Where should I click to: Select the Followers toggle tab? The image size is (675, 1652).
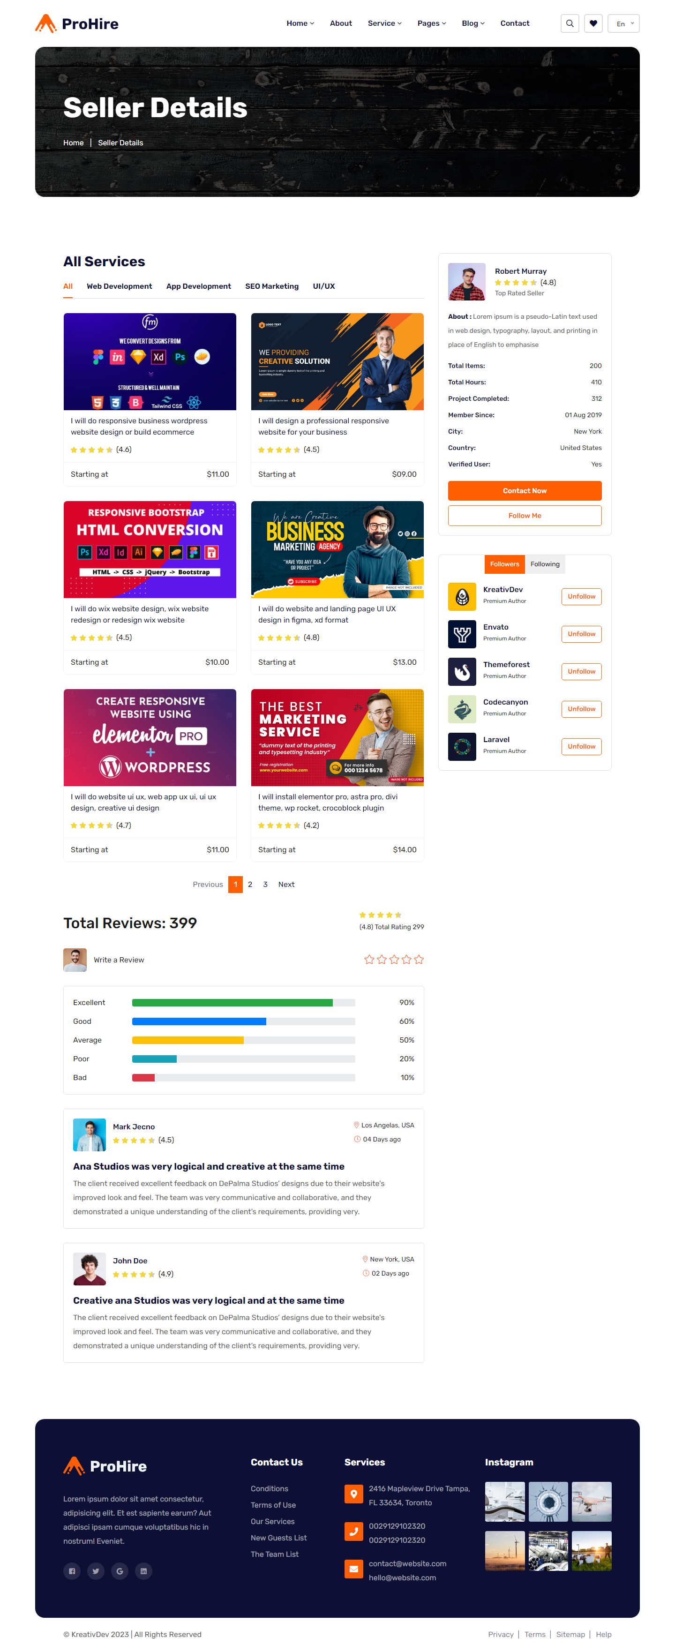504,564
